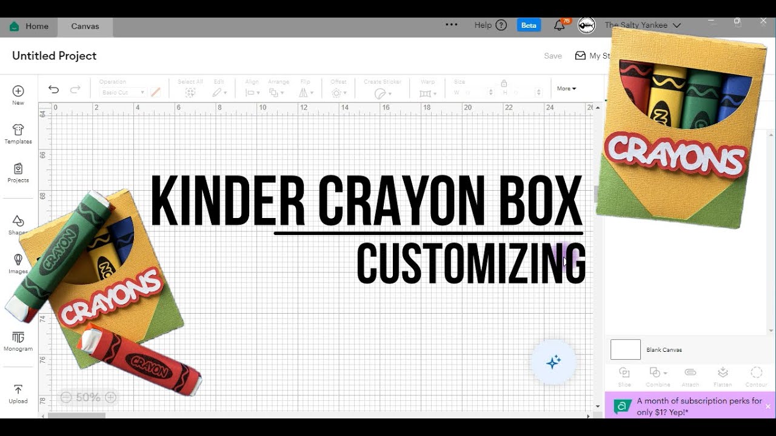Open notifications bell
This screenshot has height=436, width=776.
click(x=560, y=25)
